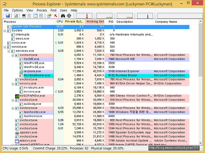Viewport: 205px width, 153px height.
Task: Click the taskhostex.exe process icon
Action: 21,112
